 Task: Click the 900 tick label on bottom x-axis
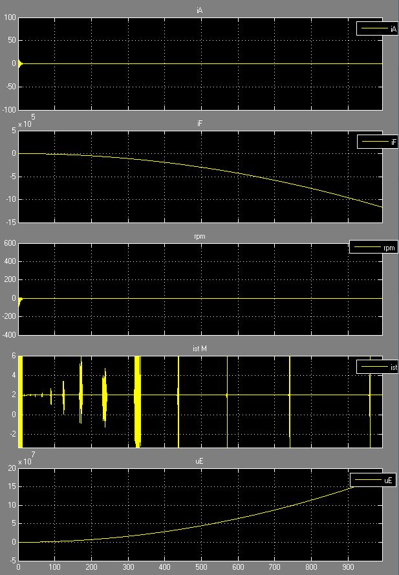(349, 568)
